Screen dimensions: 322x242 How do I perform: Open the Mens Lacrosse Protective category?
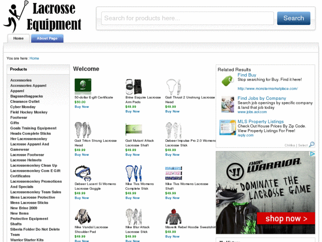(33, 197)
